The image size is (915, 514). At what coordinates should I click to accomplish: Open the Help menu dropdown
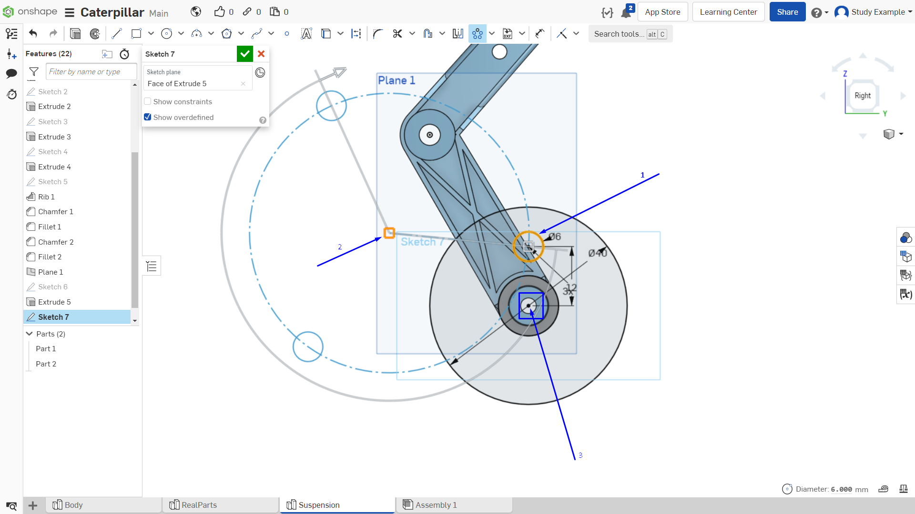[x=820, y=13]
